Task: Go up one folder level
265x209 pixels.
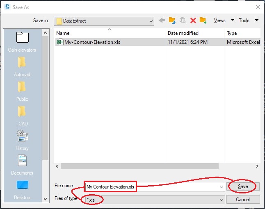Action: pos(172,20)
